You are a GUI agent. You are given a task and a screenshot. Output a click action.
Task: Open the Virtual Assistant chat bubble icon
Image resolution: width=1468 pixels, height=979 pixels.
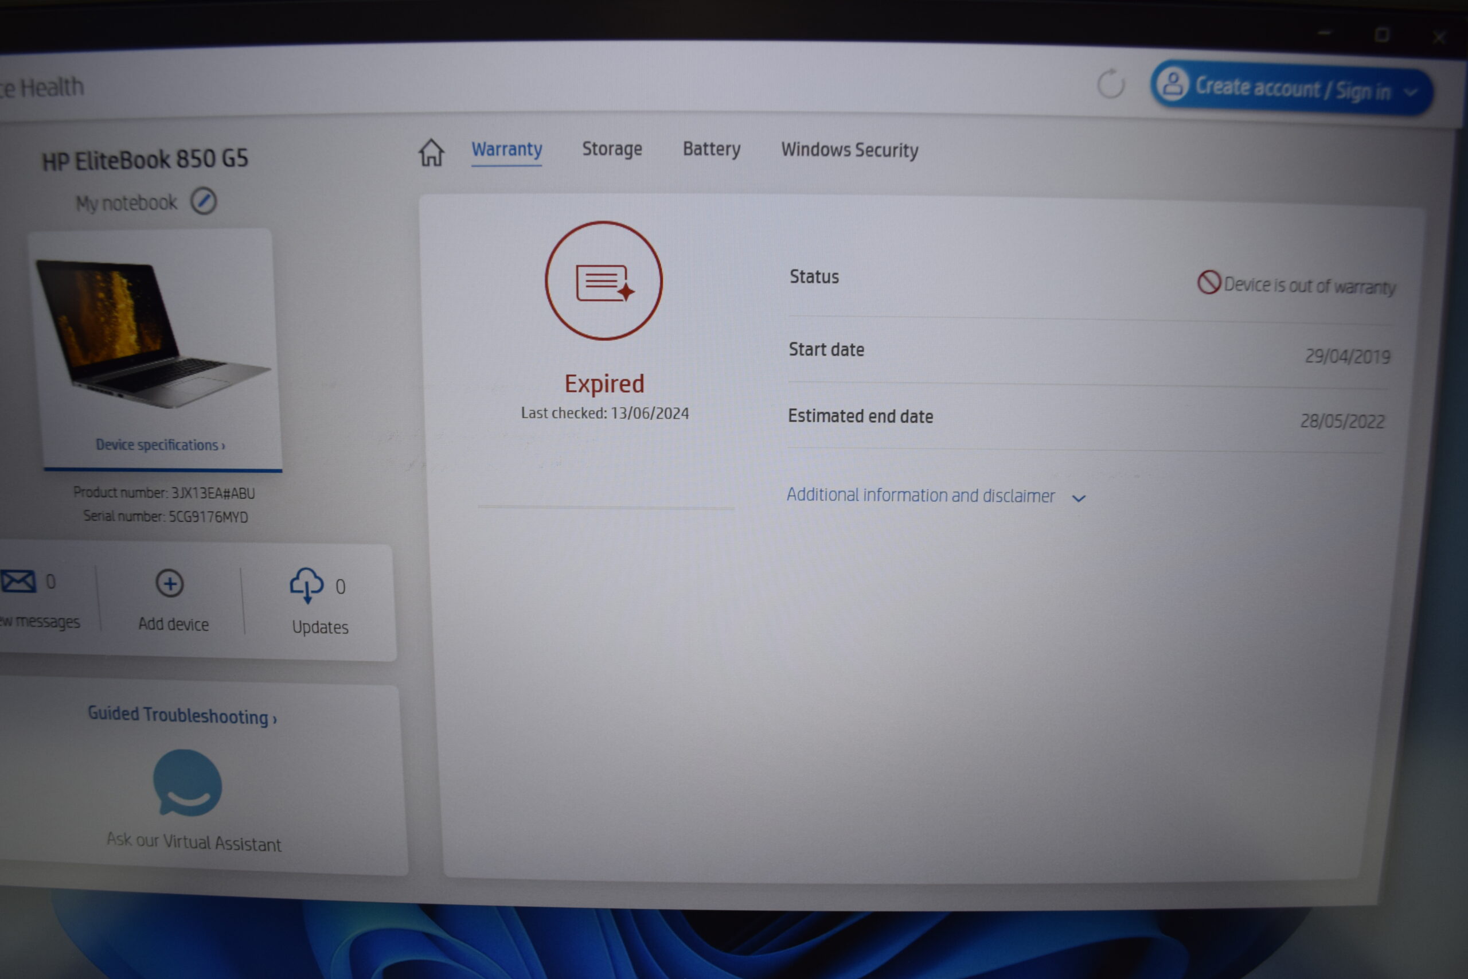(188, 783)
